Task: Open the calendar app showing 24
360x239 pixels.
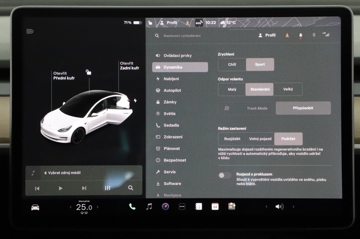Action: [215, 206]
